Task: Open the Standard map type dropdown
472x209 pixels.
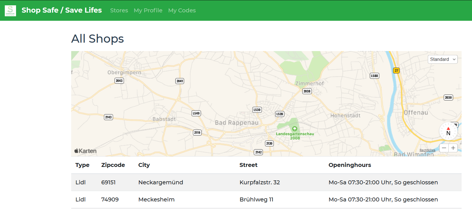Action: pyautogui.click(x=443, y=59)
